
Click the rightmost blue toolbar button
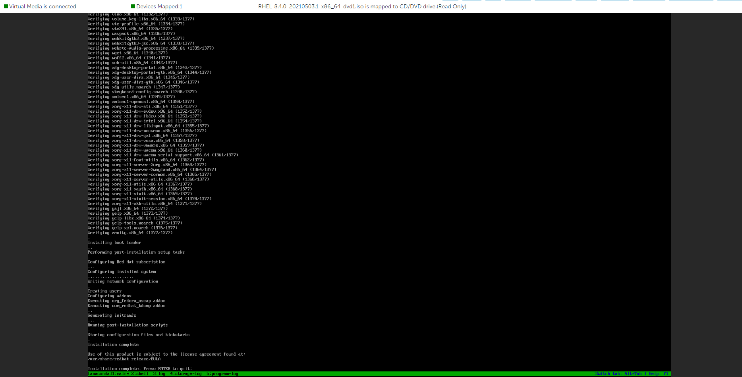tap(731, 1)
